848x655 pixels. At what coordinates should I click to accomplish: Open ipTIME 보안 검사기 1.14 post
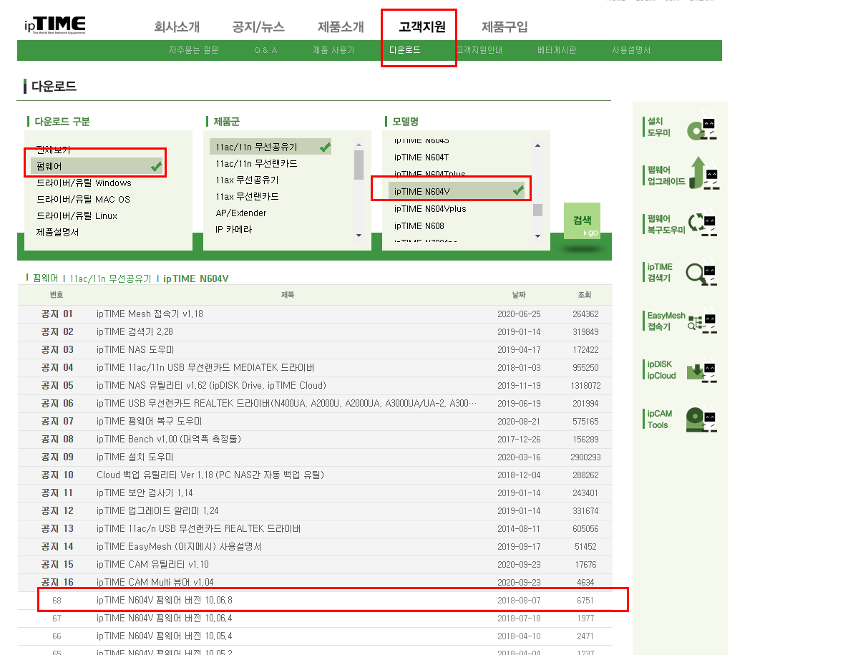[145, 493]
